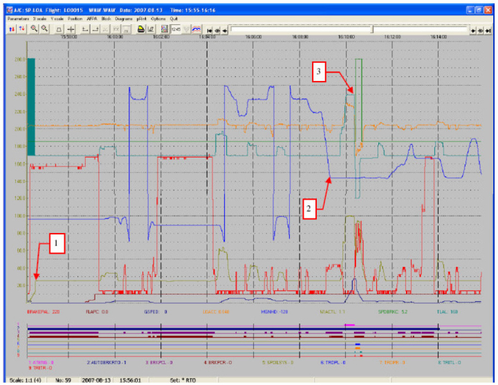The image size is (498, 385).
Task: Click the blue-up red-down swap arrows icon
Action: (x=21, y=29)
